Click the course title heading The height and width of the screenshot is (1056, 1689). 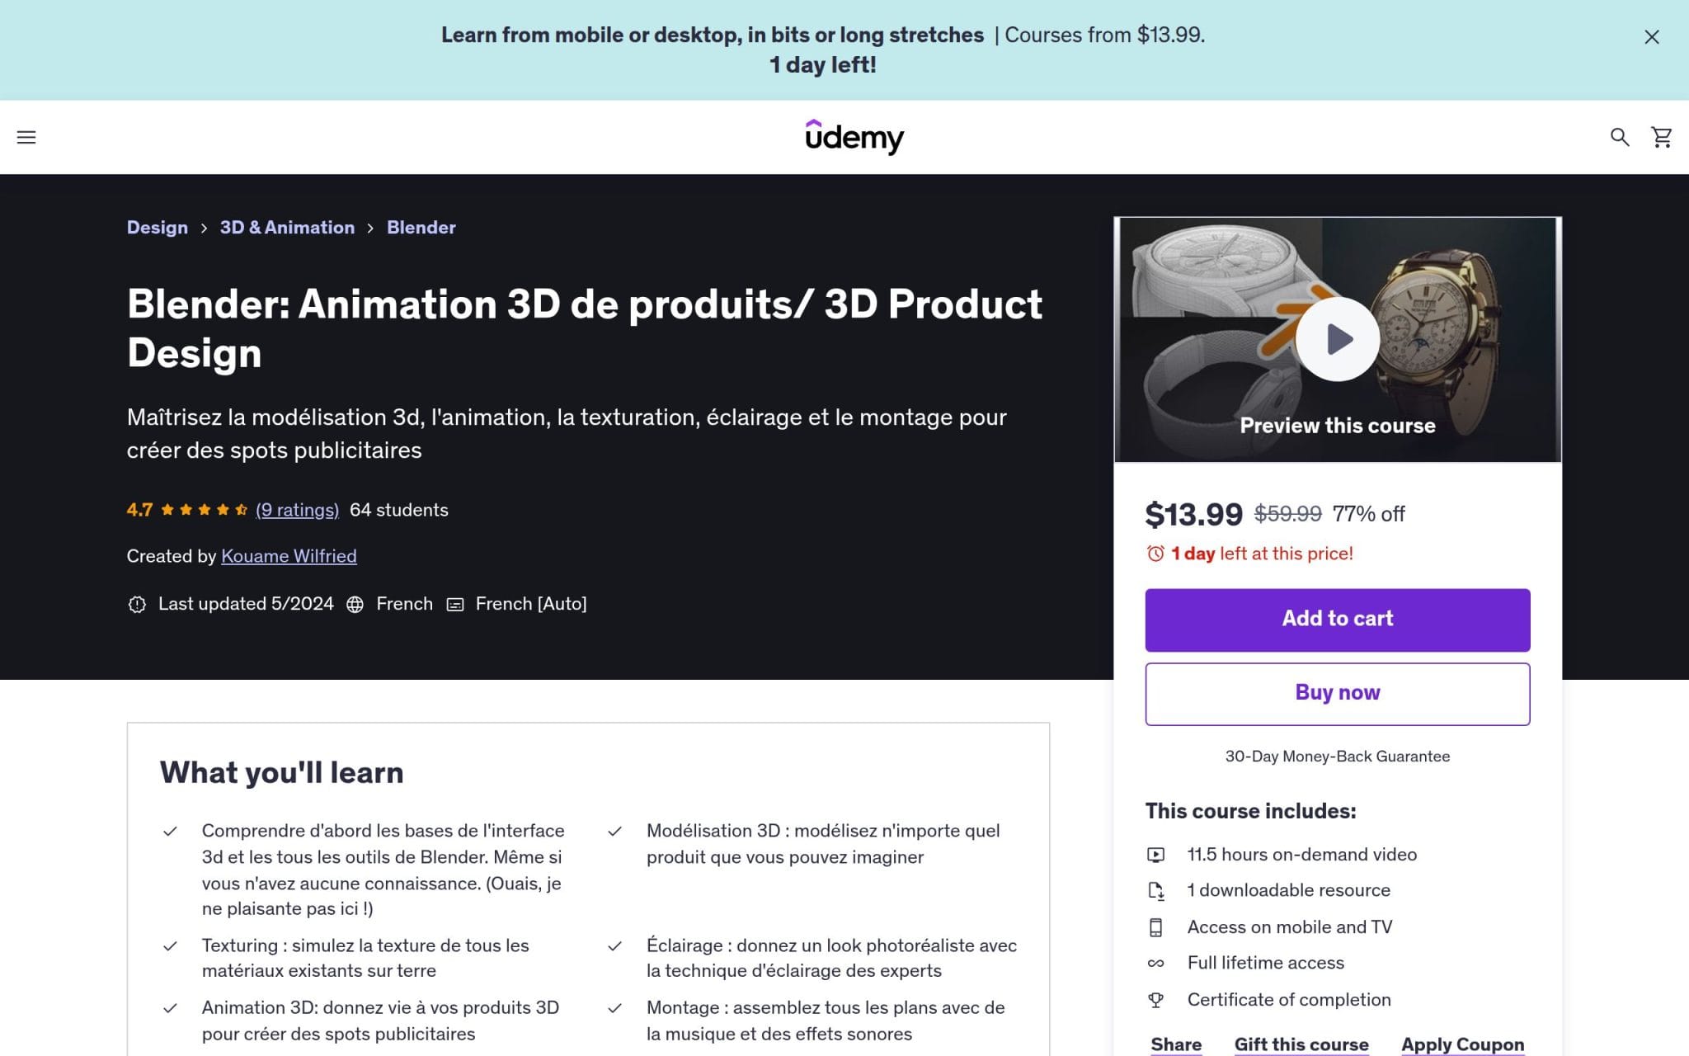point(585,328)
